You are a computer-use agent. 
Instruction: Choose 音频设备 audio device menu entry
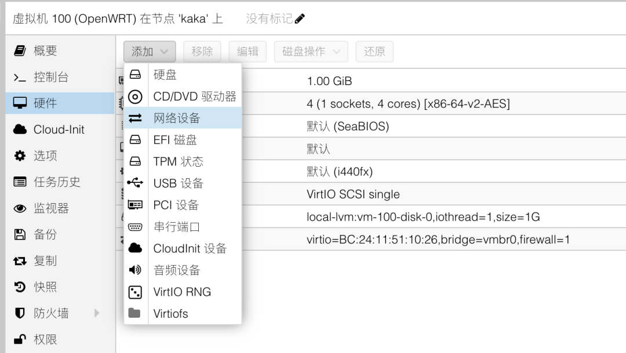[x=183, y=270]
